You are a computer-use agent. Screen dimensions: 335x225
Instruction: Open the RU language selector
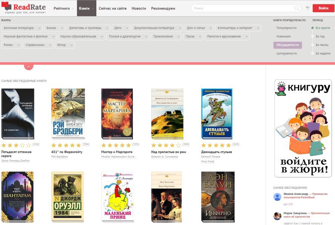[308, 8]
